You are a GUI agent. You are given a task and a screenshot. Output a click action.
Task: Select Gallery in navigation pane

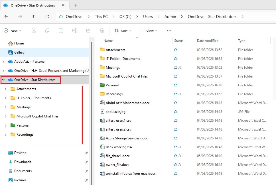[44, 52]
